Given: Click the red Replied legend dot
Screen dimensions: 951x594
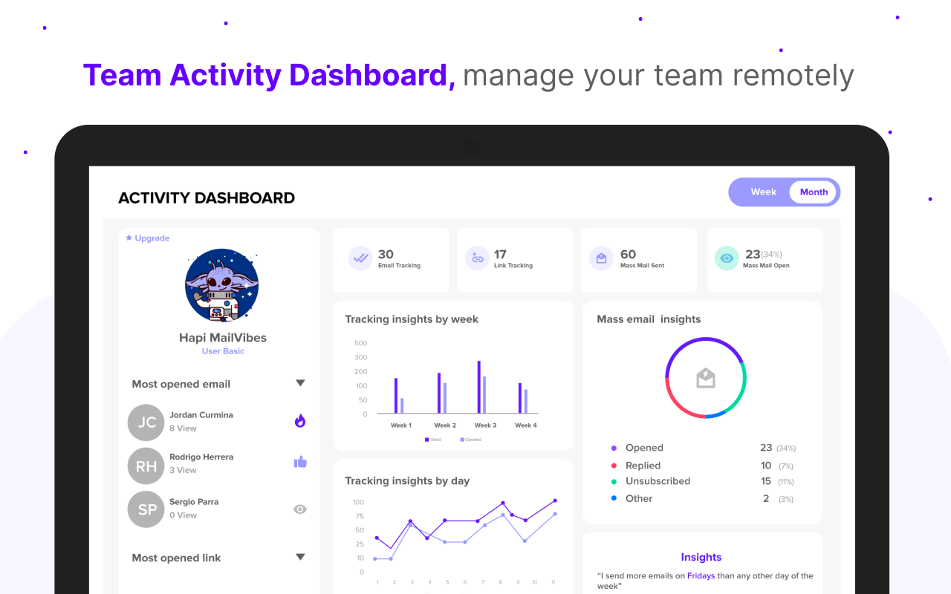Looking at the screenshot, I should [x=614, y=466].
